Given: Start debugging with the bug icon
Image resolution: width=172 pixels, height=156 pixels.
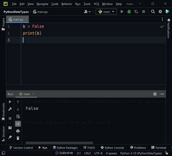Looking at the screenshot, I should click(x=129, y=12).
